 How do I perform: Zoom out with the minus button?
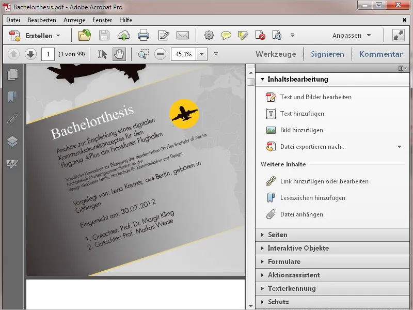tap(160, 54)
